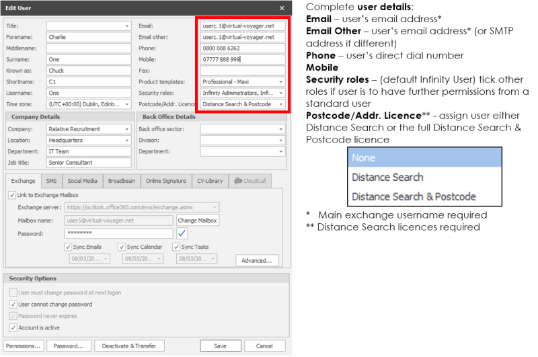This screenshot has width=538, height=357.
Task: Switch to the SMS tab
Action: coord(51,181)
